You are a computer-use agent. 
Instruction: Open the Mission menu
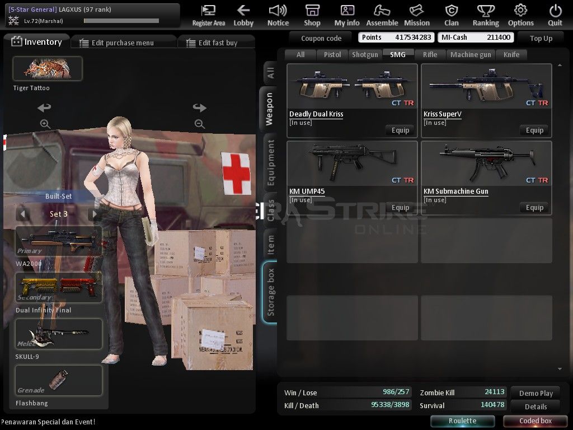click(x=416, y=16)
